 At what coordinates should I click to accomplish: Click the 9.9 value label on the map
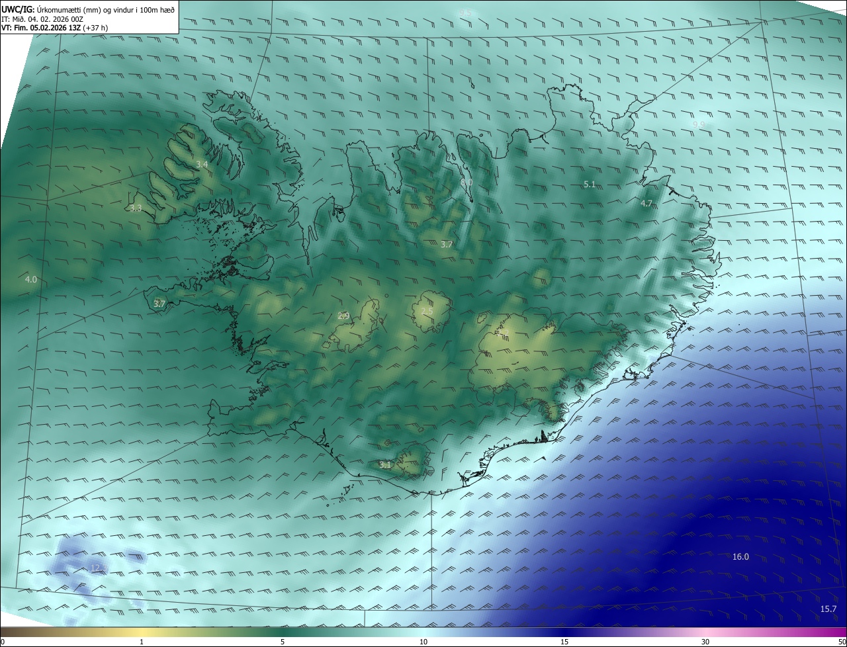coord(699,124)
